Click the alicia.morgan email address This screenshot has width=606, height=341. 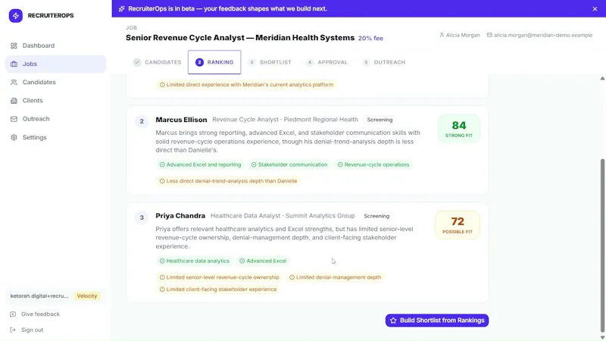[542, 35]
